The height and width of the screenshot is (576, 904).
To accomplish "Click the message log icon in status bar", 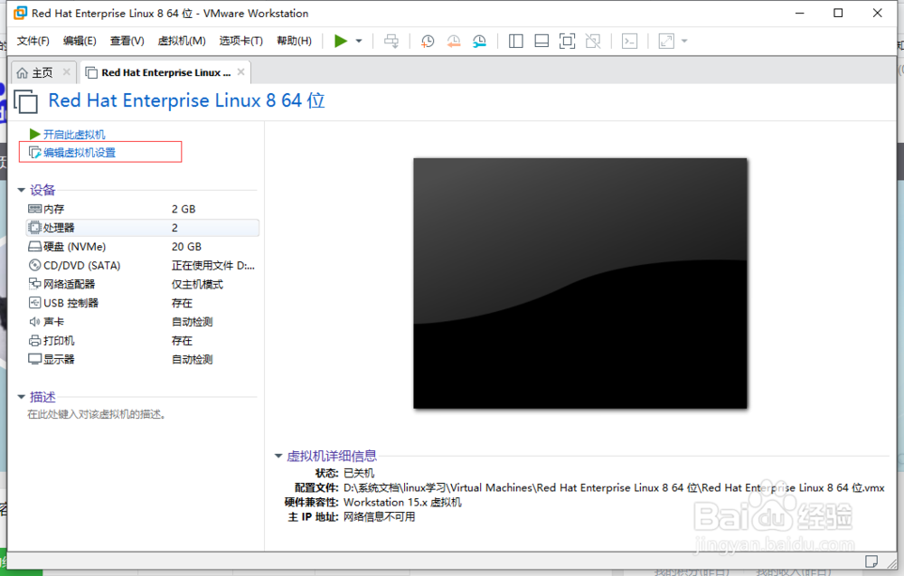I will 871,561.
